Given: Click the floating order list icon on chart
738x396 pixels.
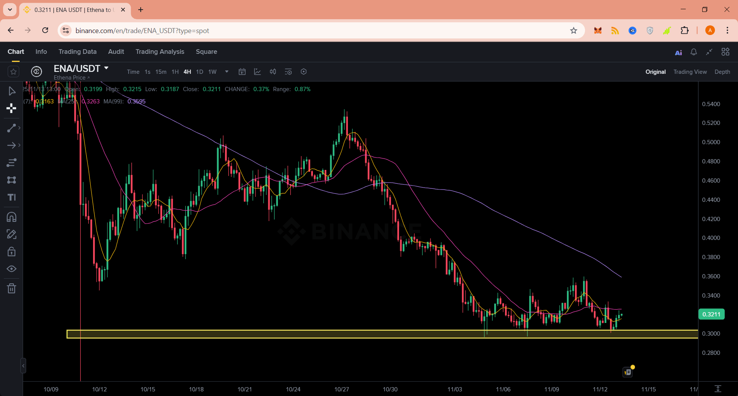Looking at the screenshot, I should pos(628,372).
